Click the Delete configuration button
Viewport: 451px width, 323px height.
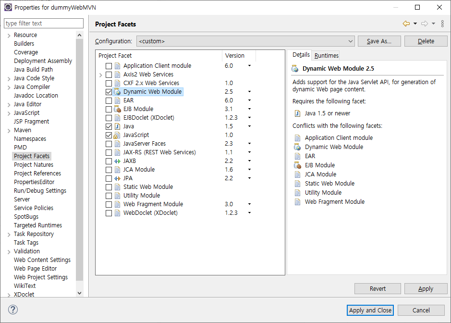click(x=426, y=41)
